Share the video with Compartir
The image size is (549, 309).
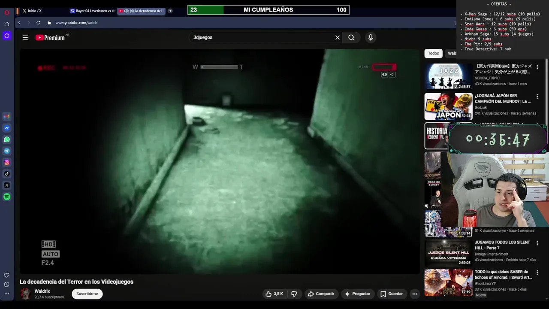coord(321,294)
